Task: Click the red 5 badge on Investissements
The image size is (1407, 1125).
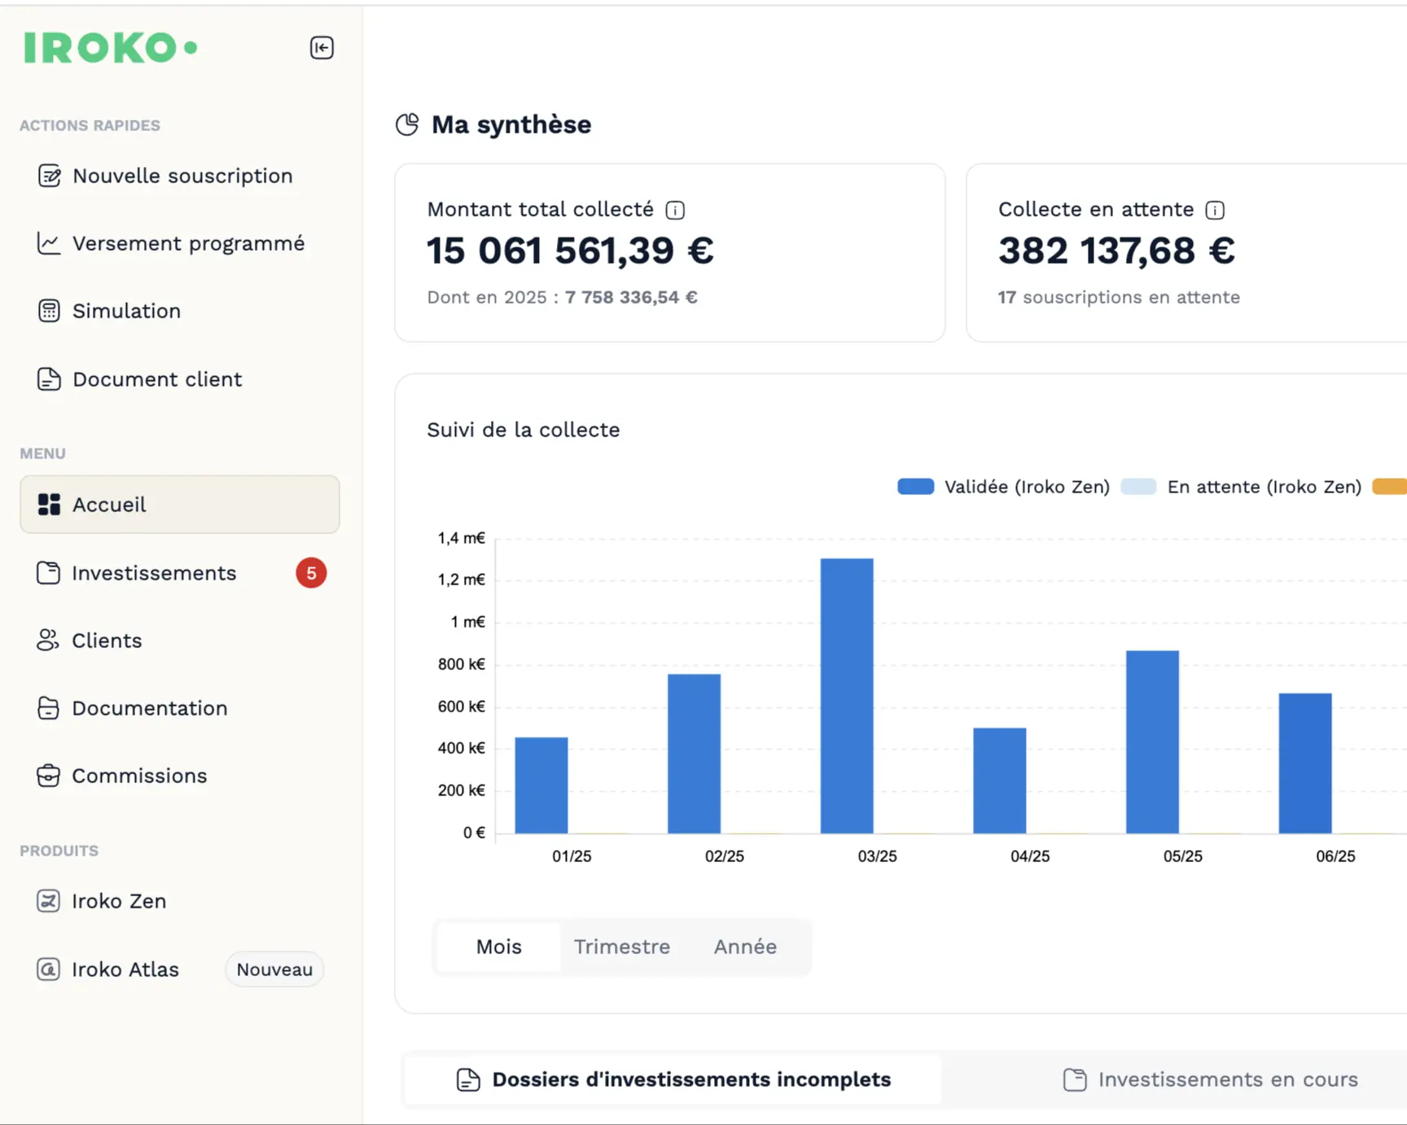Action: [x=311, y=573]
